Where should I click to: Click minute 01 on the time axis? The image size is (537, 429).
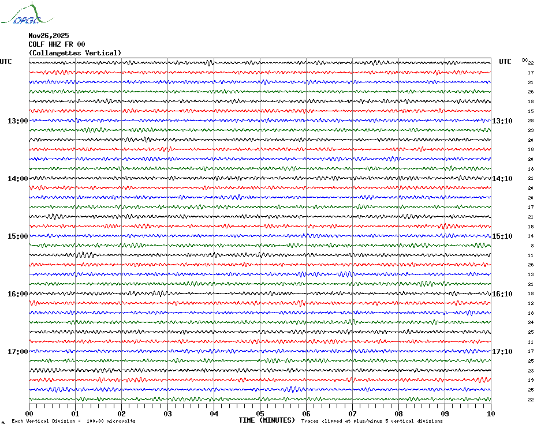75,413
